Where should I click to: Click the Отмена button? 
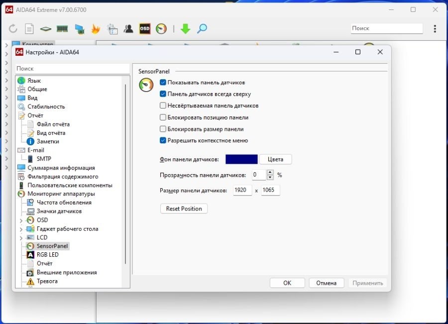pos(326,283)
